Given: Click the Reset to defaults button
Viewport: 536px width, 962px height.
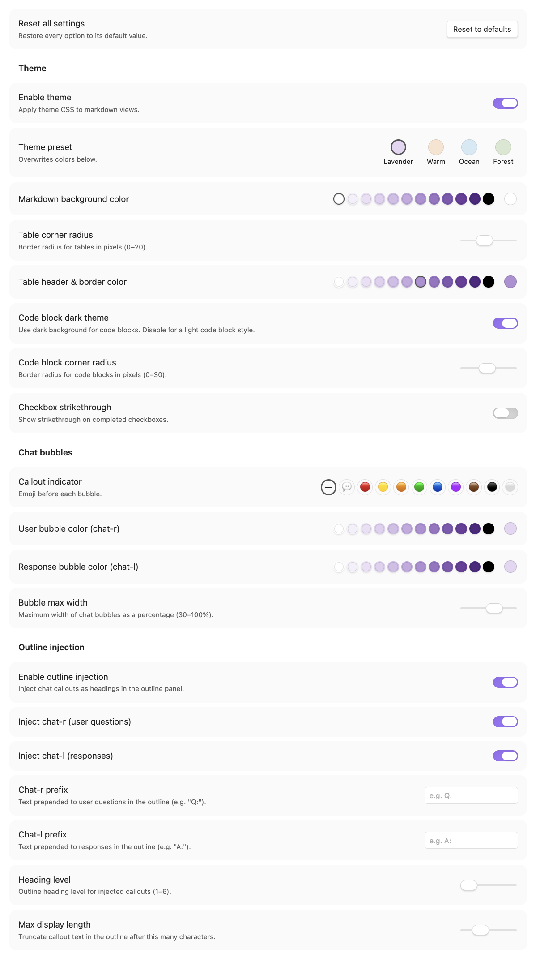Looking at the screenshot, I should pos(482,29).
